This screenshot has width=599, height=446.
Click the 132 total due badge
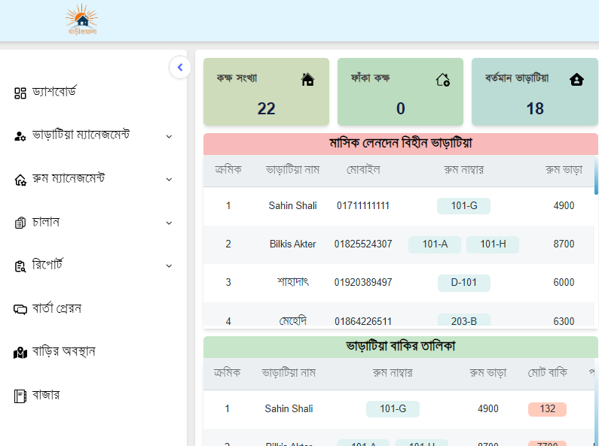click(x=548, y=409)
